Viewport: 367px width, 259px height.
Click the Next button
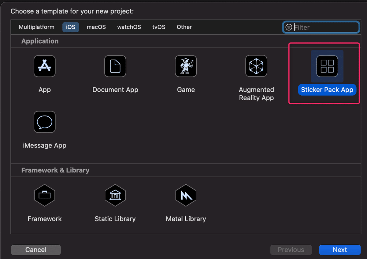[340, 250]
